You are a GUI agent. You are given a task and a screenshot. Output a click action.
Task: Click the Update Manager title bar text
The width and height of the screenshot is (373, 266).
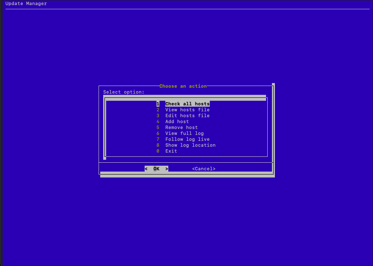click(25, 3)
